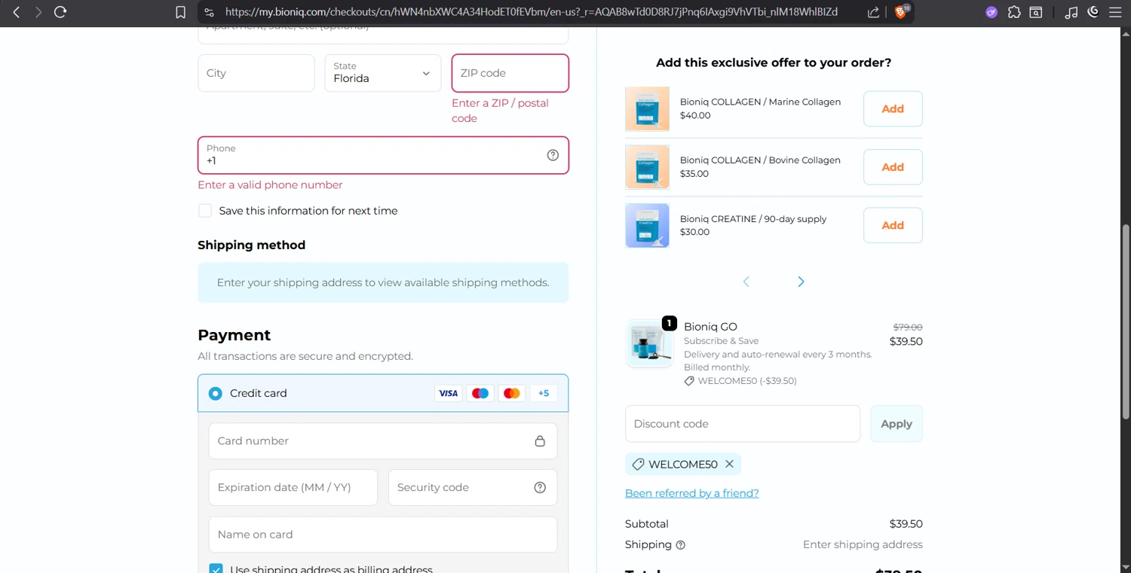Focus the Expiration date field
The image size is (1131, 573).
(x=293, y=487)
